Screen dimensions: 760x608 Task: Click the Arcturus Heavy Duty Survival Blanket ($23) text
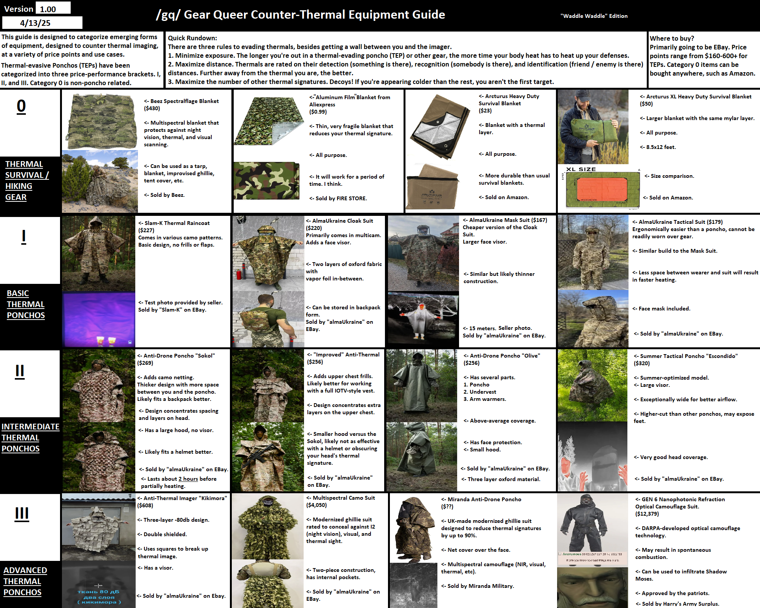click(509, 103)
